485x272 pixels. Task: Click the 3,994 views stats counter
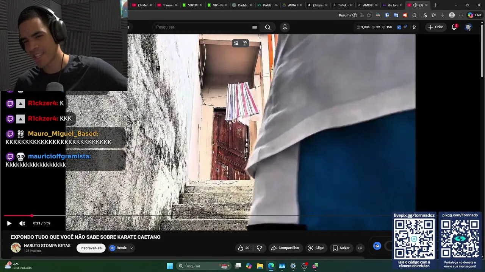363,27
